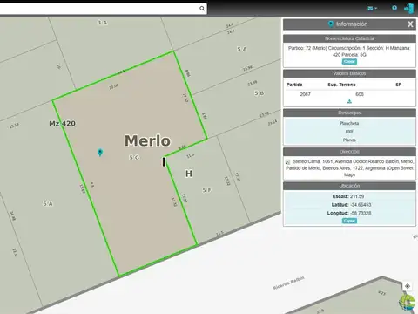Click the download icon under Sup. Terreno
The height and width of the screenshot is (314, 418).
[349, 101]
